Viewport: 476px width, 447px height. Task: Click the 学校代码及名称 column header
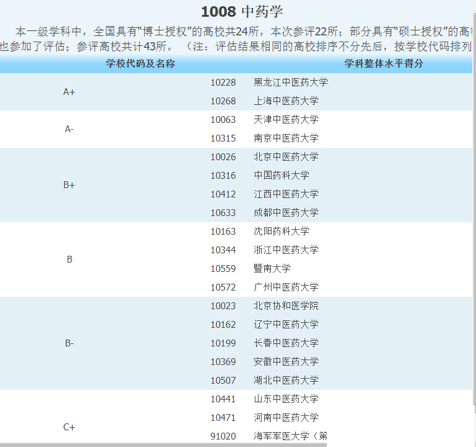tap(140, 64)
